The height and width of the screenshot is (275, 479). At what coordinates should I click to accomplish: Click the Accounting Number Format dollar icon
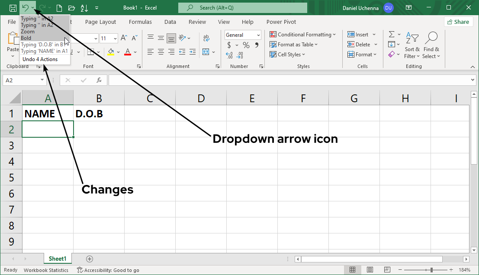point(229,45)
